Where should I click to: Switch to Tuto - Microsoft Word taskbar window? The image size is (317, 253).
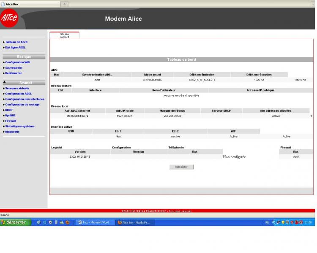[x=94, y=222]
